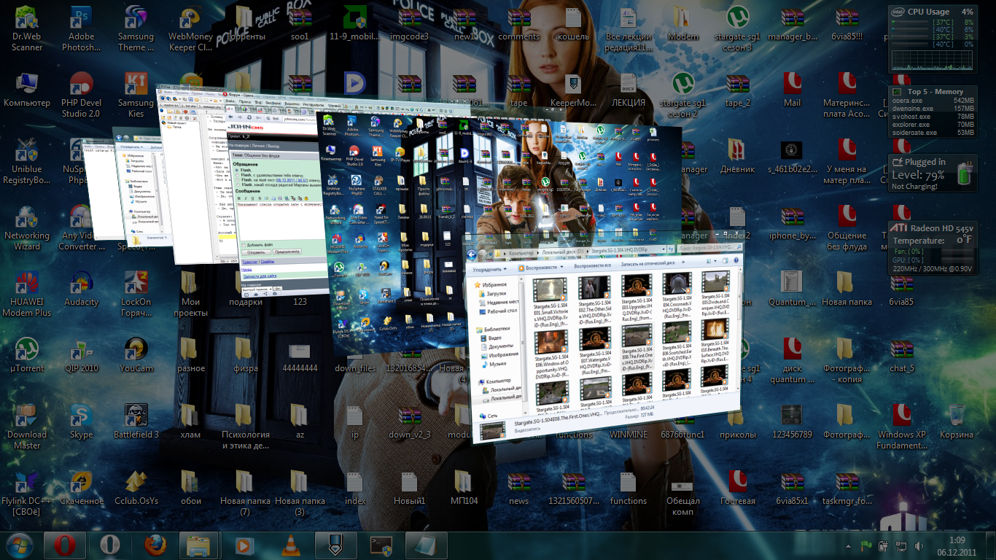Screen dimensions: 996x560
Task: Open the Воспроизвести dropdown arrow
Action: click(561, 267)
